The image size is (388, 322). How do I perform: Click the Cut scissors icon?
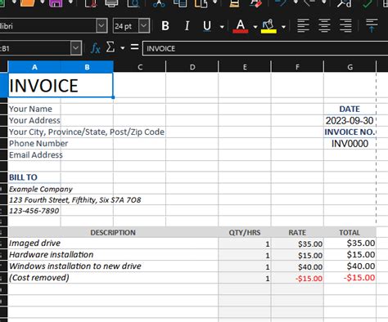[159, 3]
